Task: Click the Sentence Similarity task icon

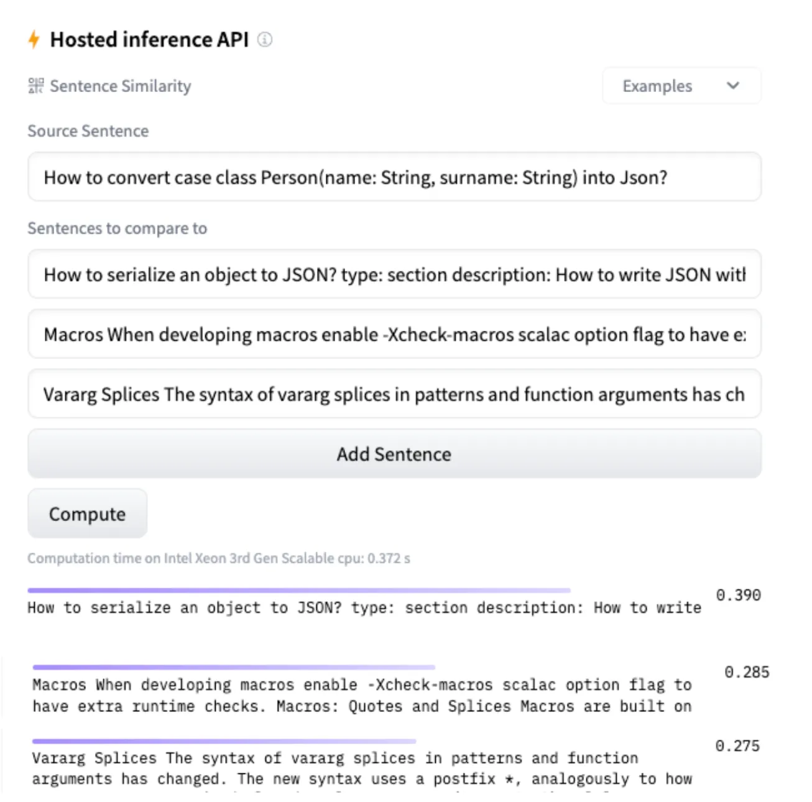Action: [x=36, y=86]
